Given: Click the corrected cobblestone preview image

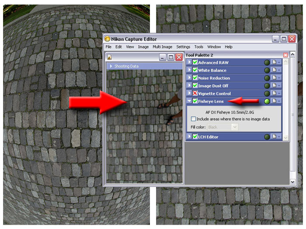Looking at the screenshot, I should coord(145,127).
